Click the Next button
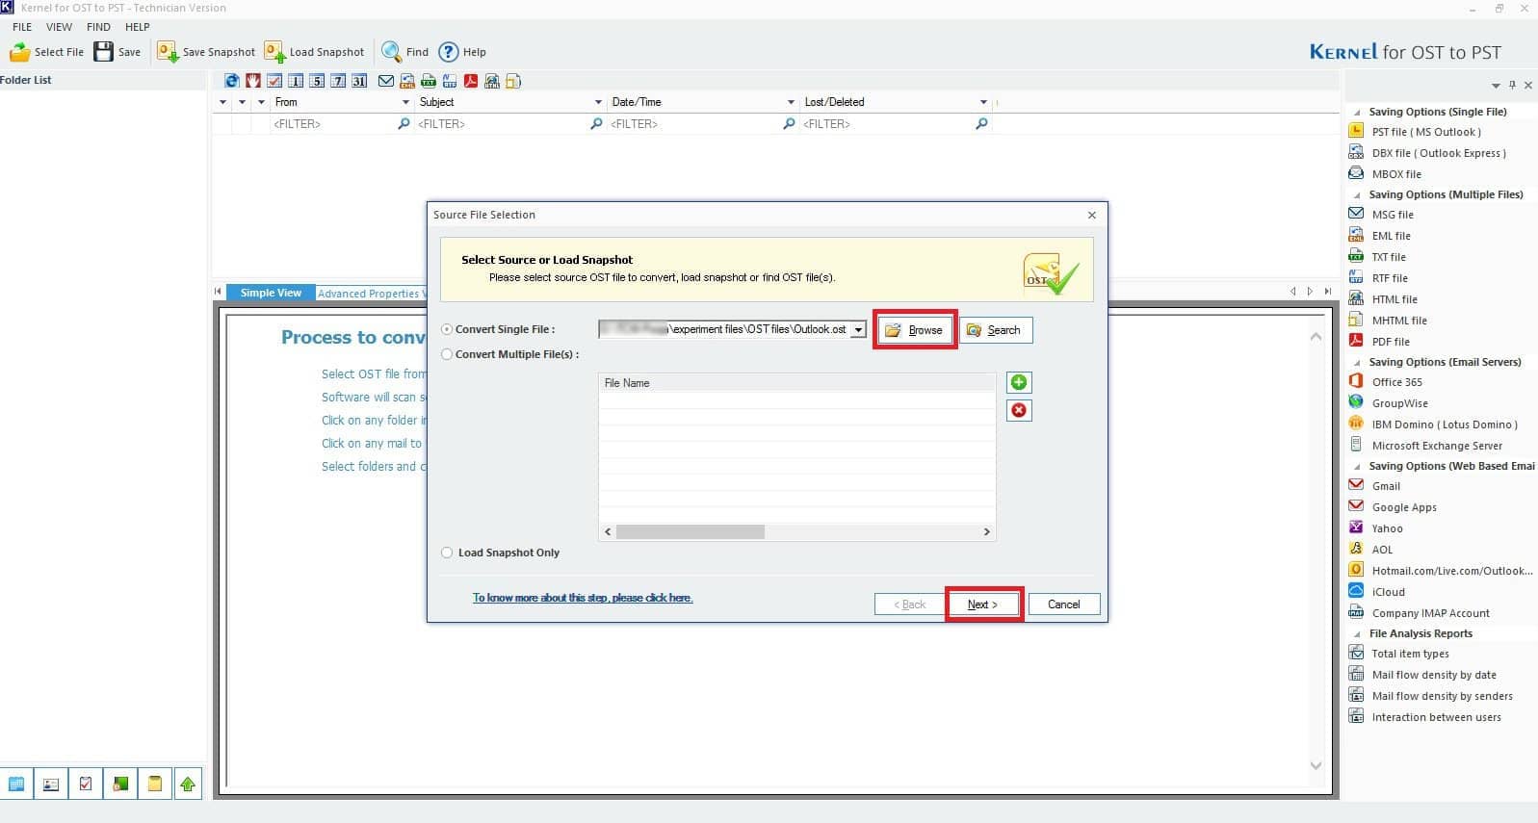Image resolution: width=1538 pixels, height=823 pixels. [983, 604]
